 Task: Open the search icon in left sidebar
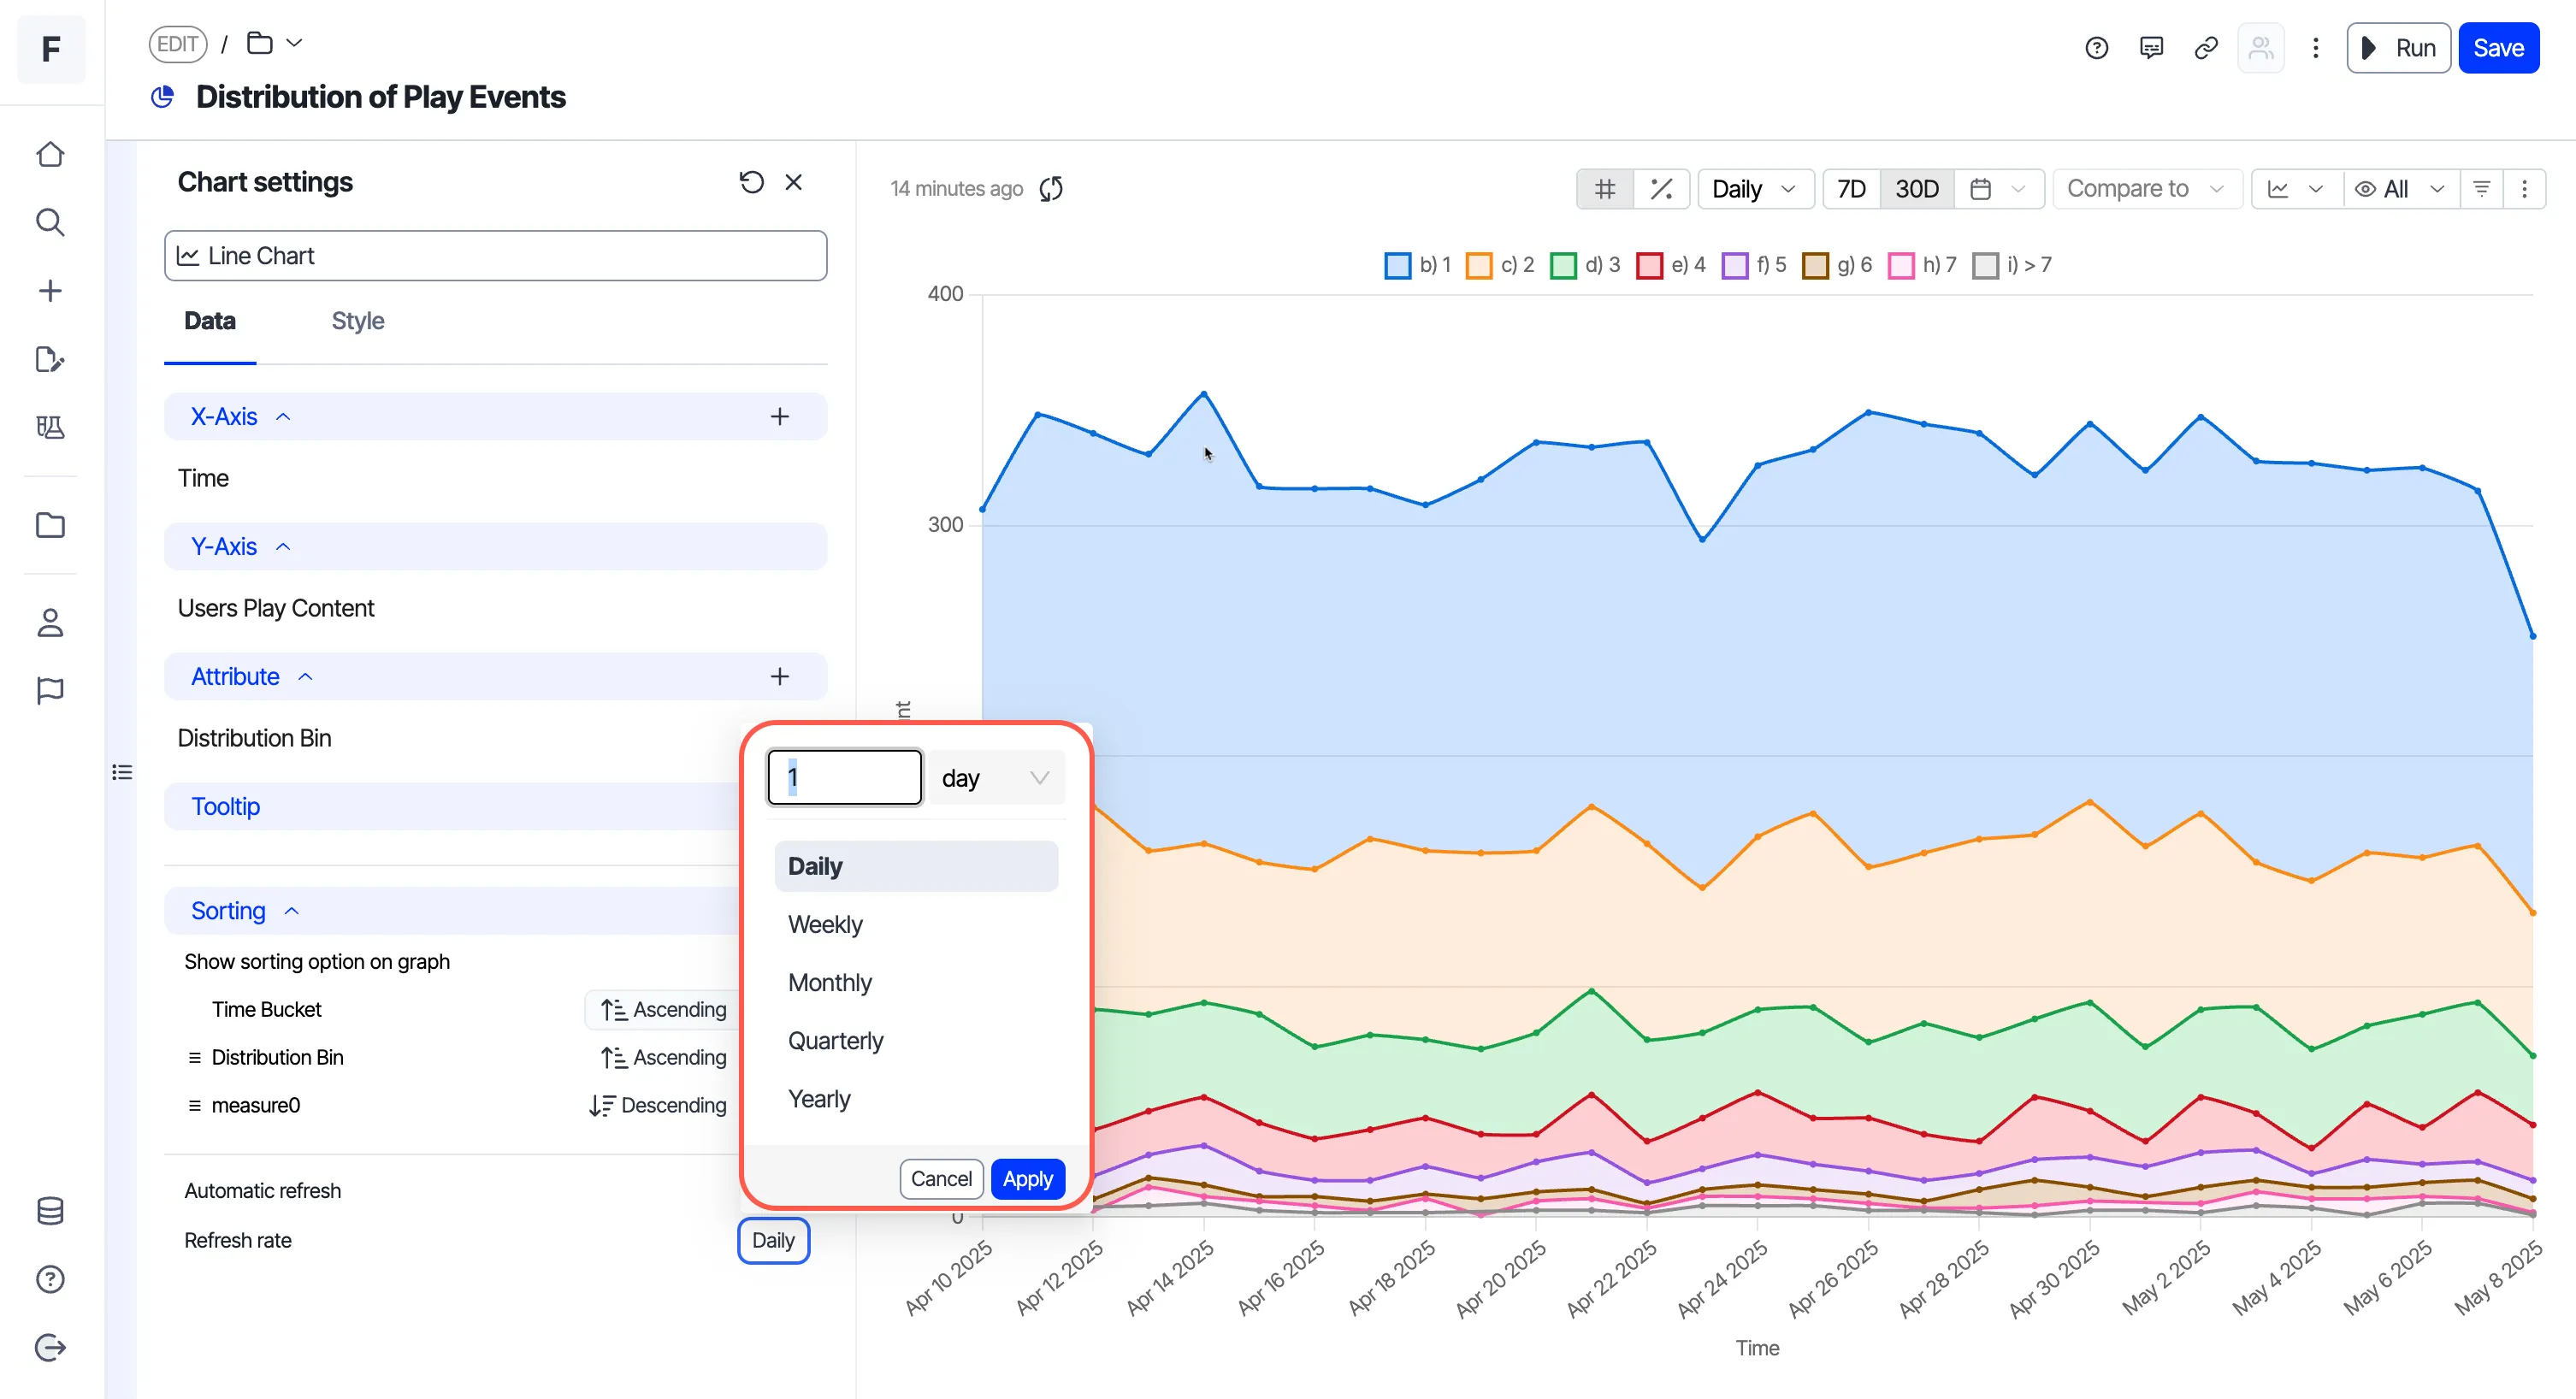pos(50,222)
